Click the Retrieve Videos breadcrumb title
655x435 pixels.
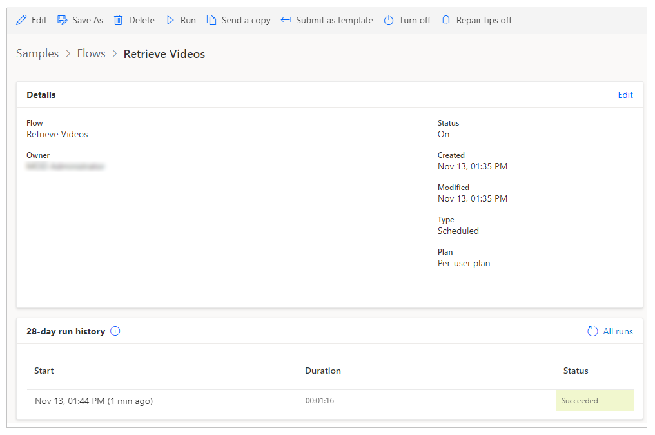(164, 54)
